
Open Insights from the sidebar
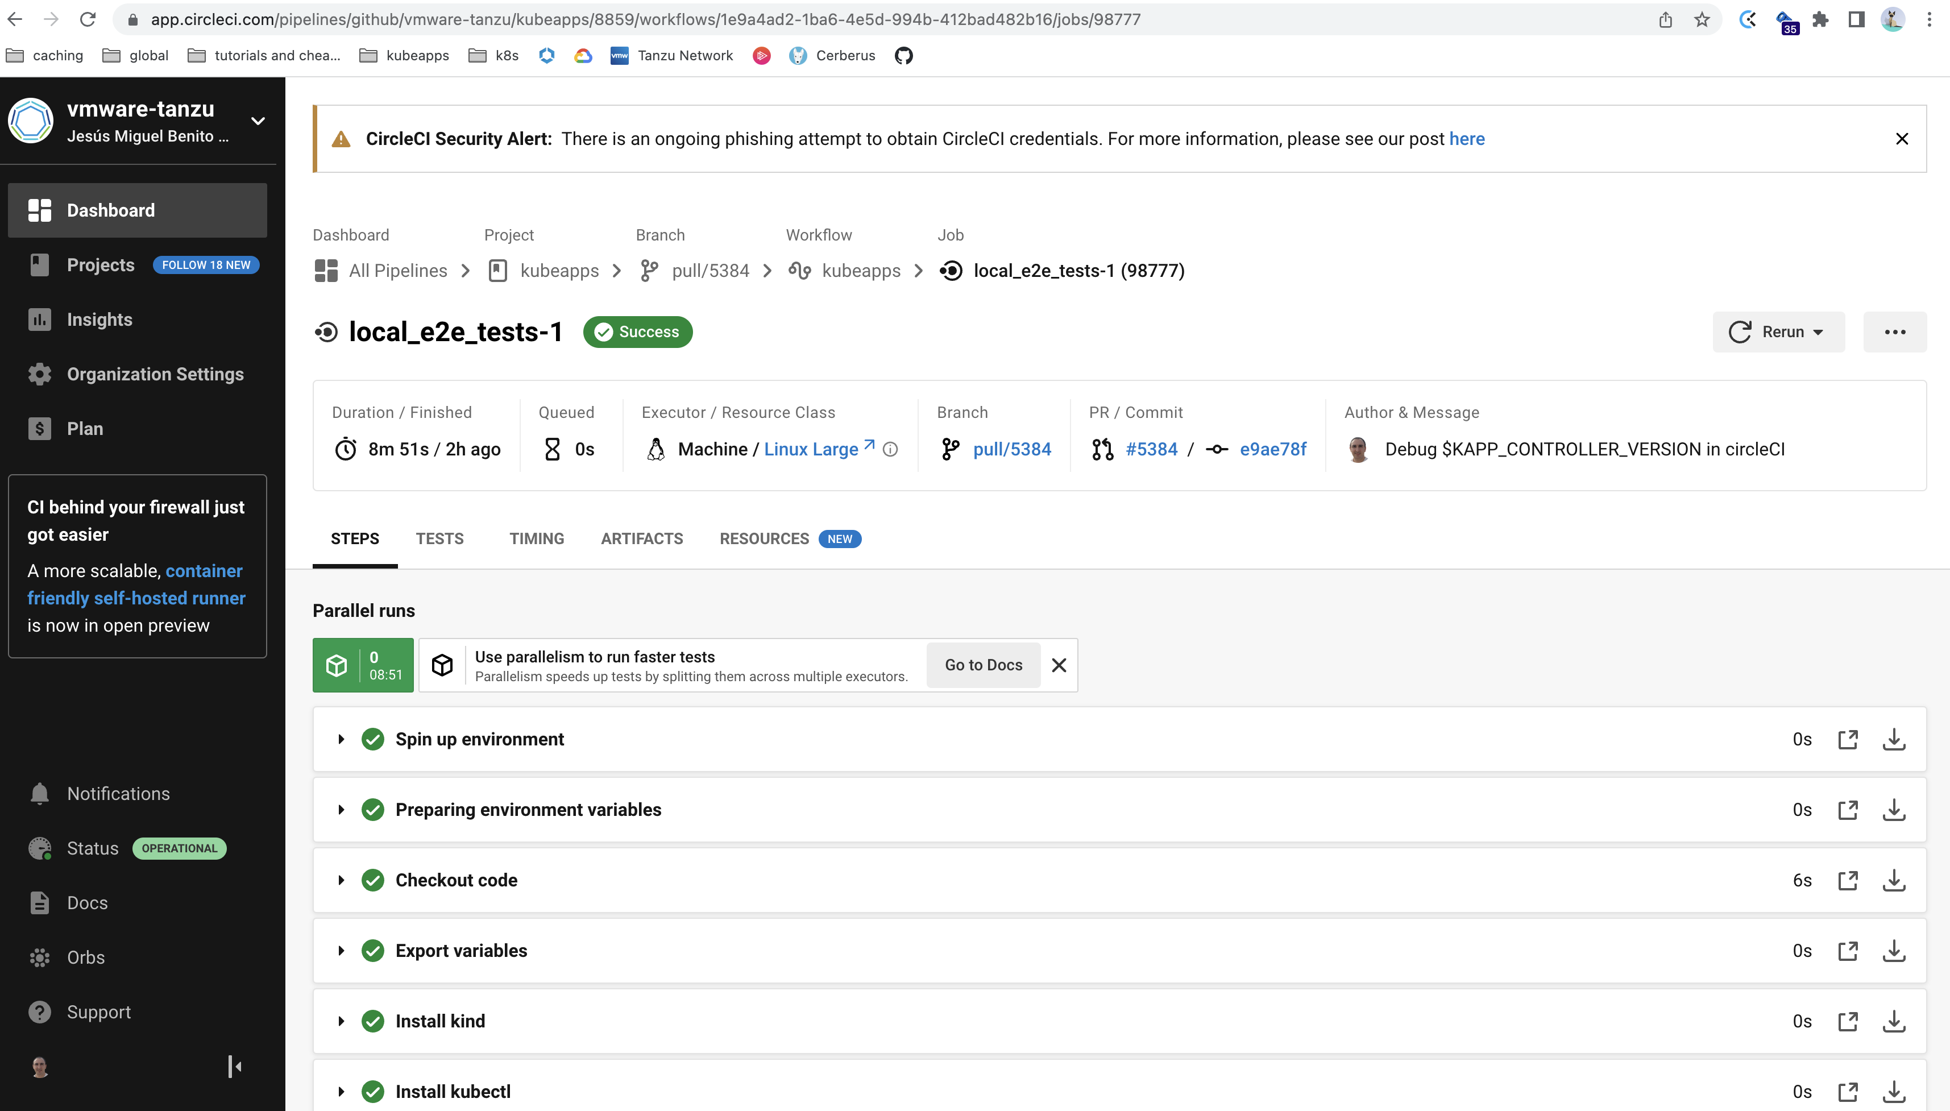coord(99,319)
